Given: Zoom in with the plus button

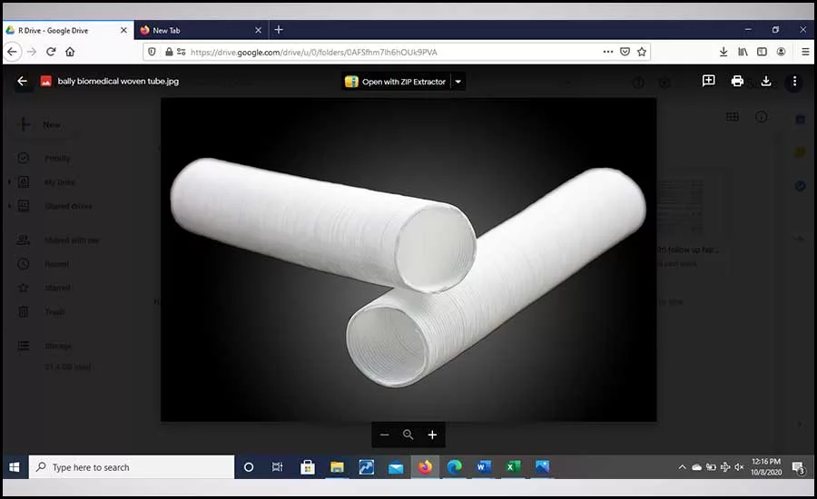Looking at the screenshot, I should tap(432, 435).
